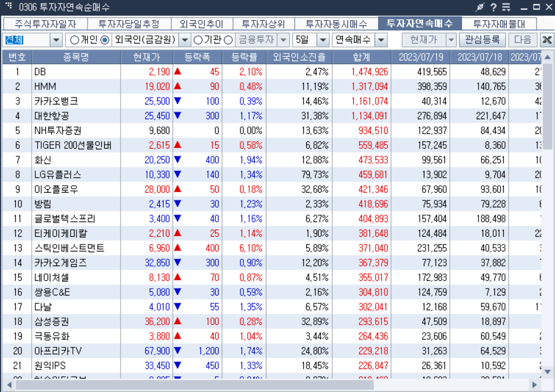Click the 67,900 price of 아프리카TV

point(157,351)
